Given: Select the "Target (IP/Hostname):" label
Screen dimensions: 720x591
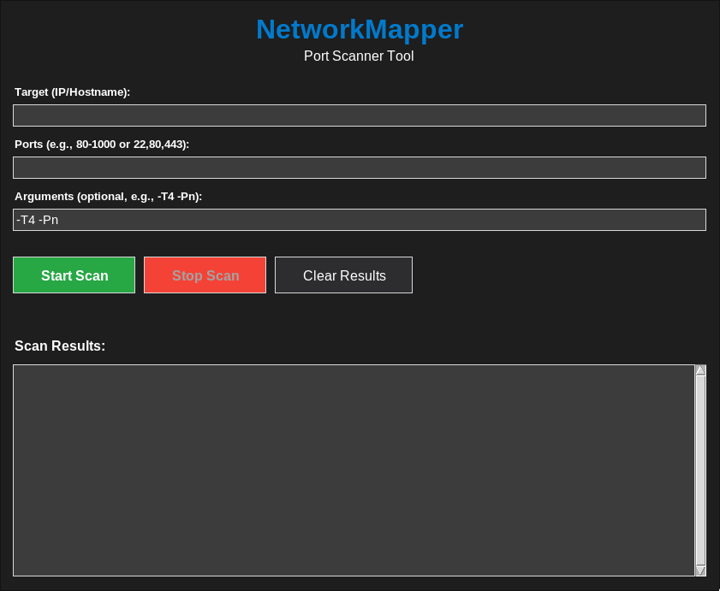Looking at the screenshot, I should tap(73, 92).
